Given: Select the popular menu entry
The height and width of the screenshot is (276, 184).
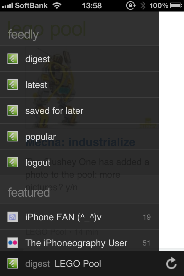Looking at the screenshot, I should click(x=79, y=136).
